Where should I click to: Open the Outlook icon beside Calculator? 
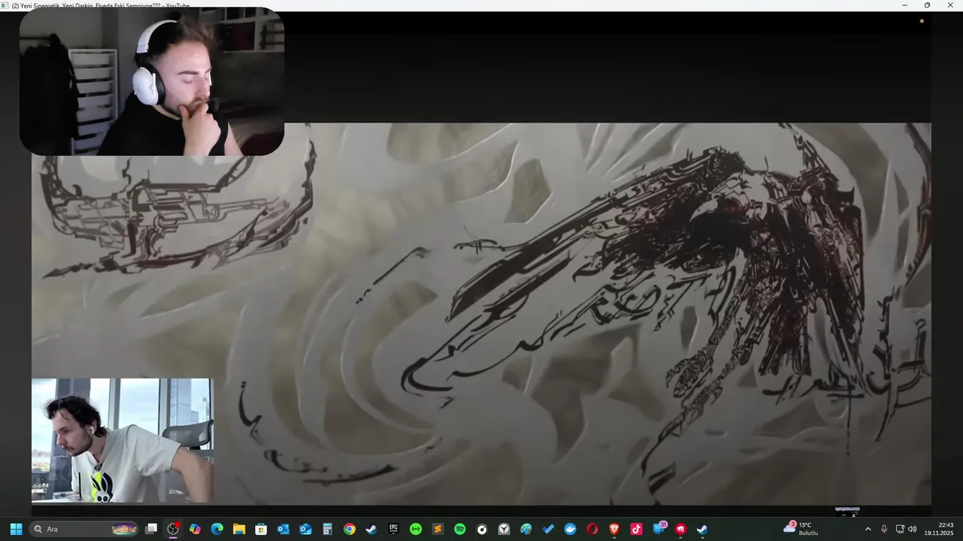(x=305, y=529)
